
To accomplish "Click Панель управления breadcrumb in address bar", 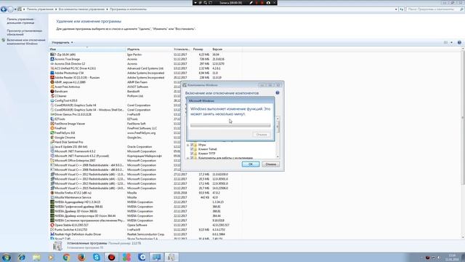I will (40, 9).
